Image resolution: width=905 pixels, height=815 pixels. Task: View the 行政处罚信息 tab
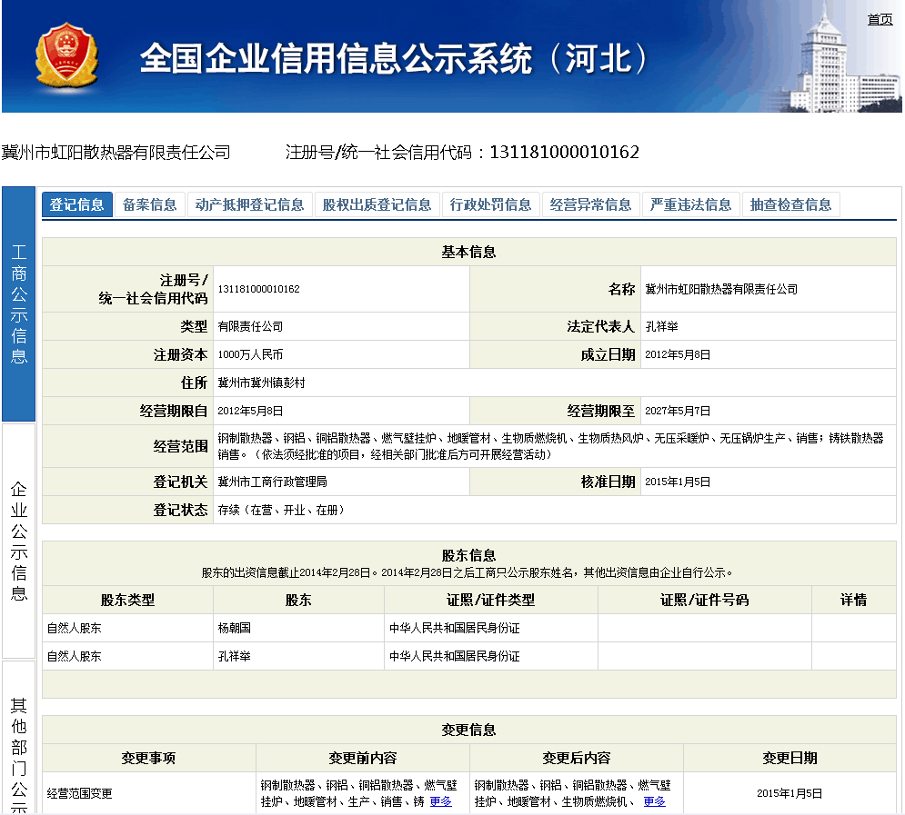[x=490, y=204]
